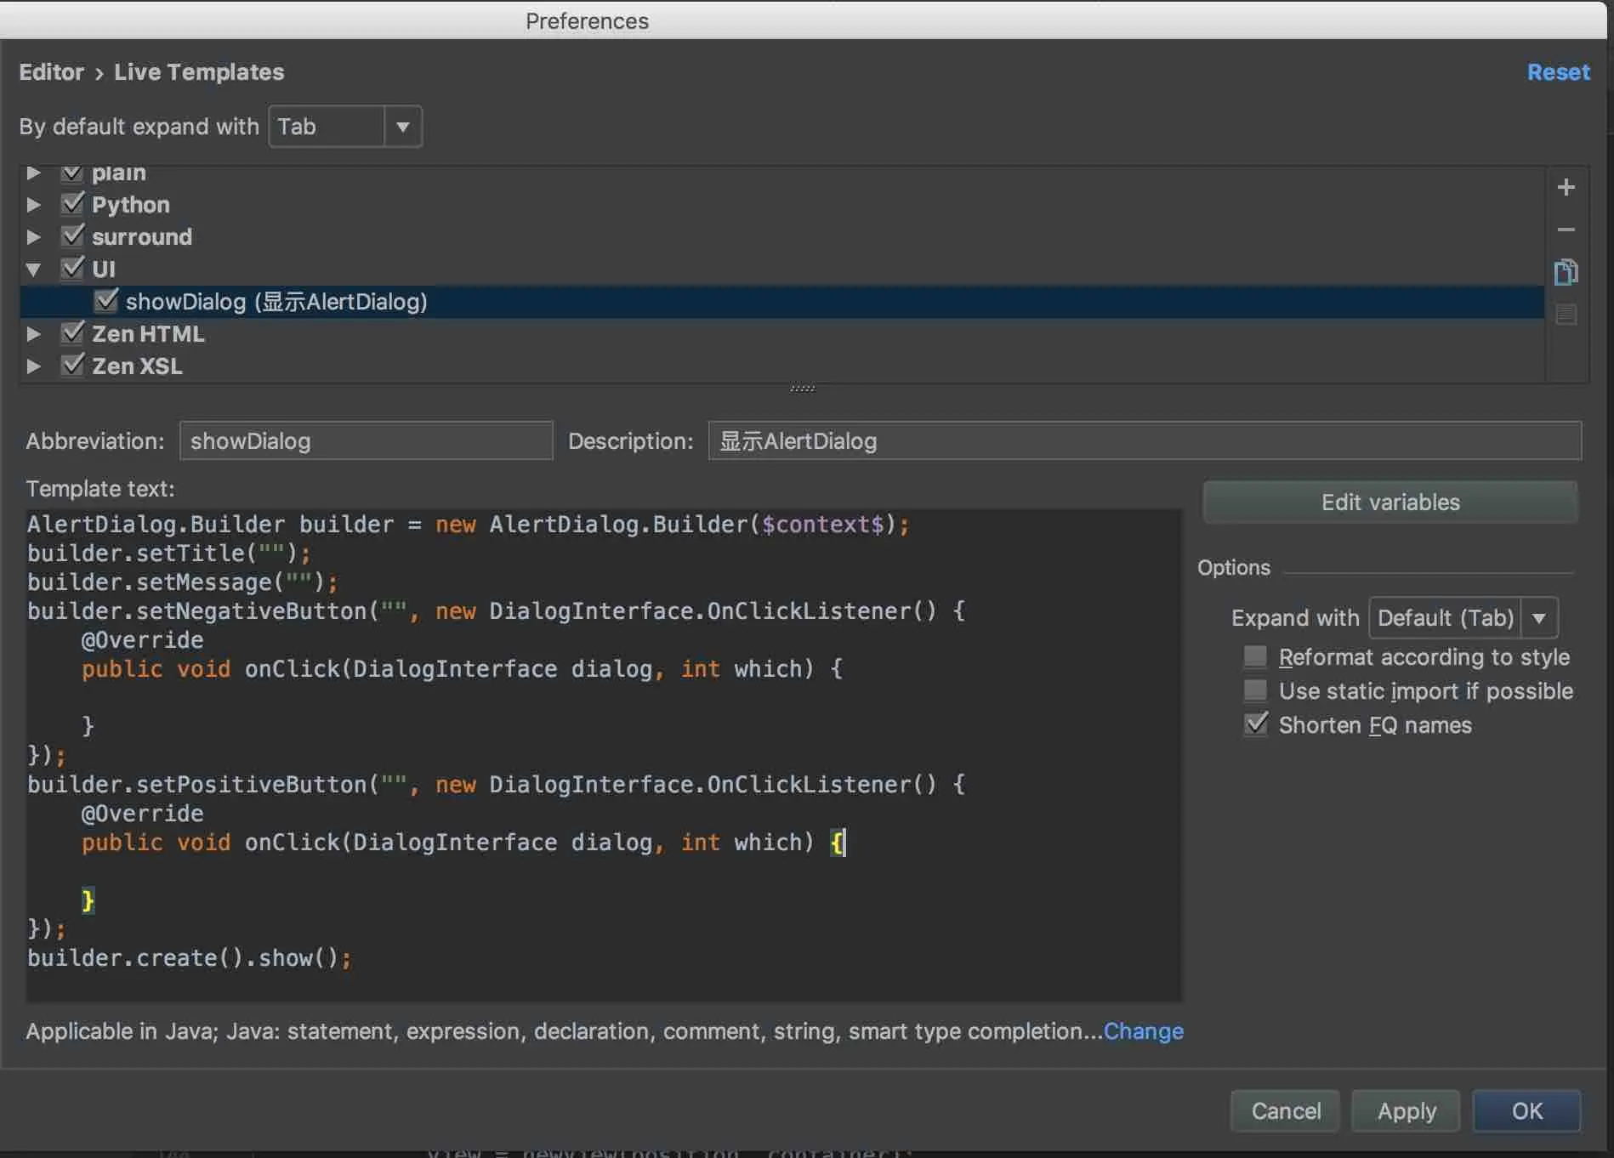Viewport: 1614px width, 1158px height.
Task: Collapse the UI template group
Action: coord(34,270)
